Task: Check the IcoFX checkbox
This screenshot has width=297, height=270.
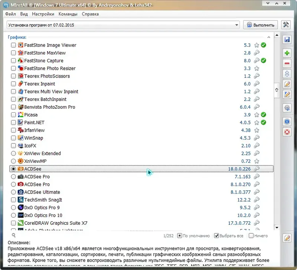Action: pos(13,146)
